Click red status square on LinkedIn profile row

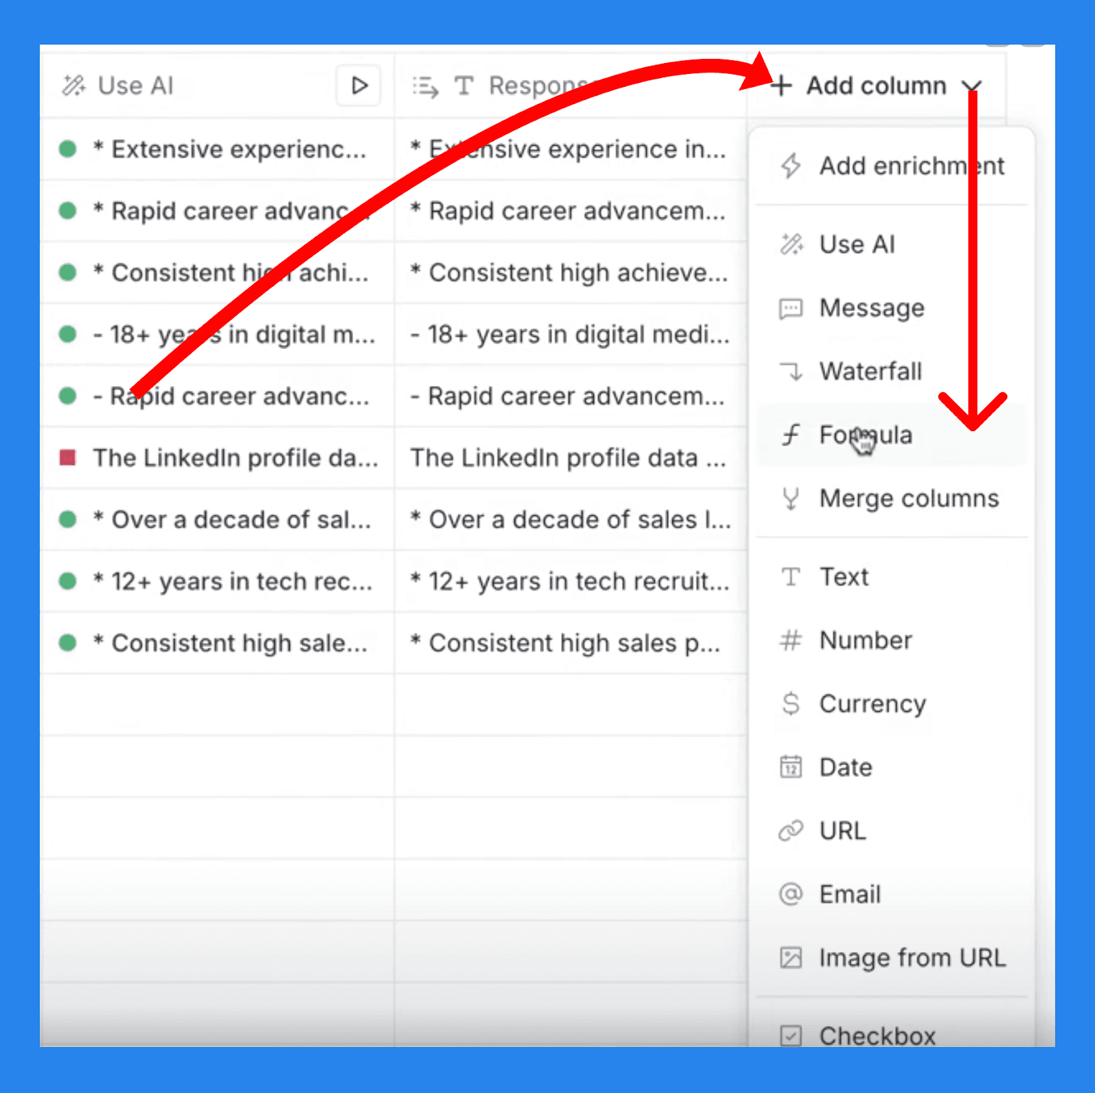(68, 457)
